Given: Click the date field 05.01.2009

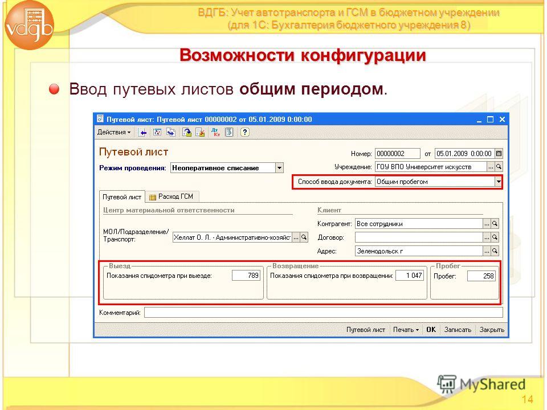Looking at the screenshot, I should (x=465, y=153).
